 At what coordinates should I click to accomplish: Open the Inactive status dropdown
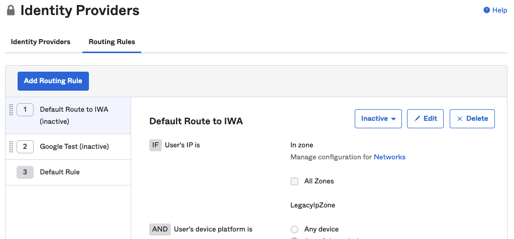coord(378,119)
